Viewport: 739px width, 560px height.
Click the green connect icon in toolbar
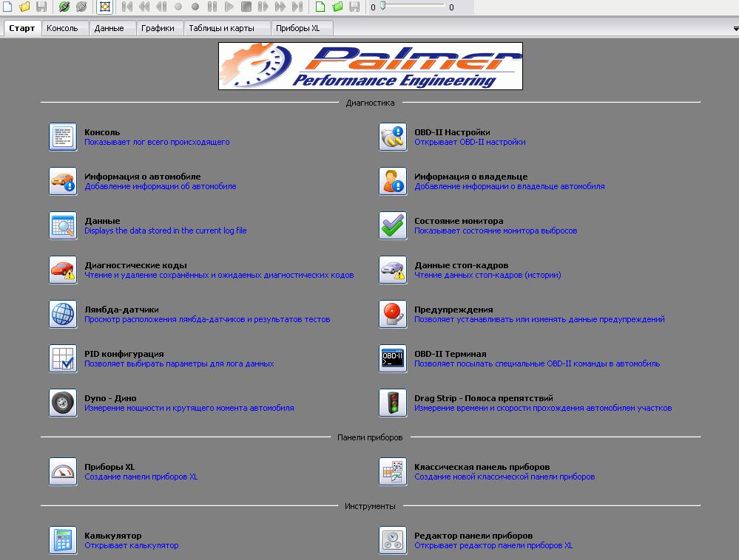tap(64, 7)
